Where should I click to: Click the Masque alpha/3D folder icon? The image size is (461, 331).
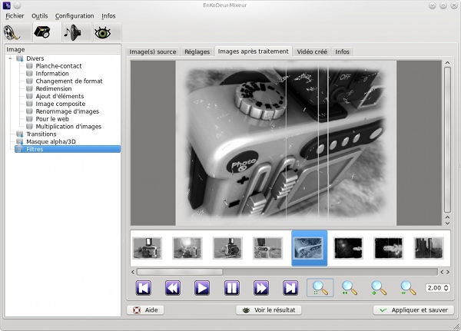coord(20,141)
